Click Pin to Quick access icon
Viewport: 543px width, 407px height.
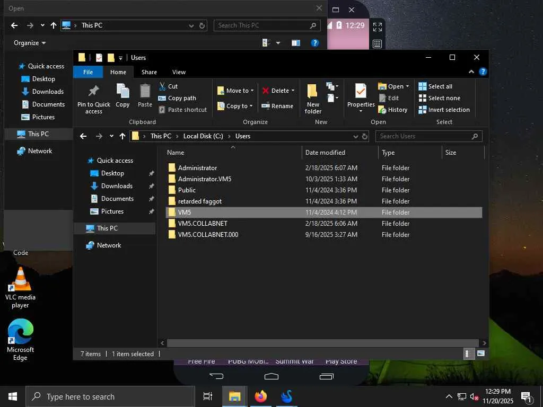point(93,92)
